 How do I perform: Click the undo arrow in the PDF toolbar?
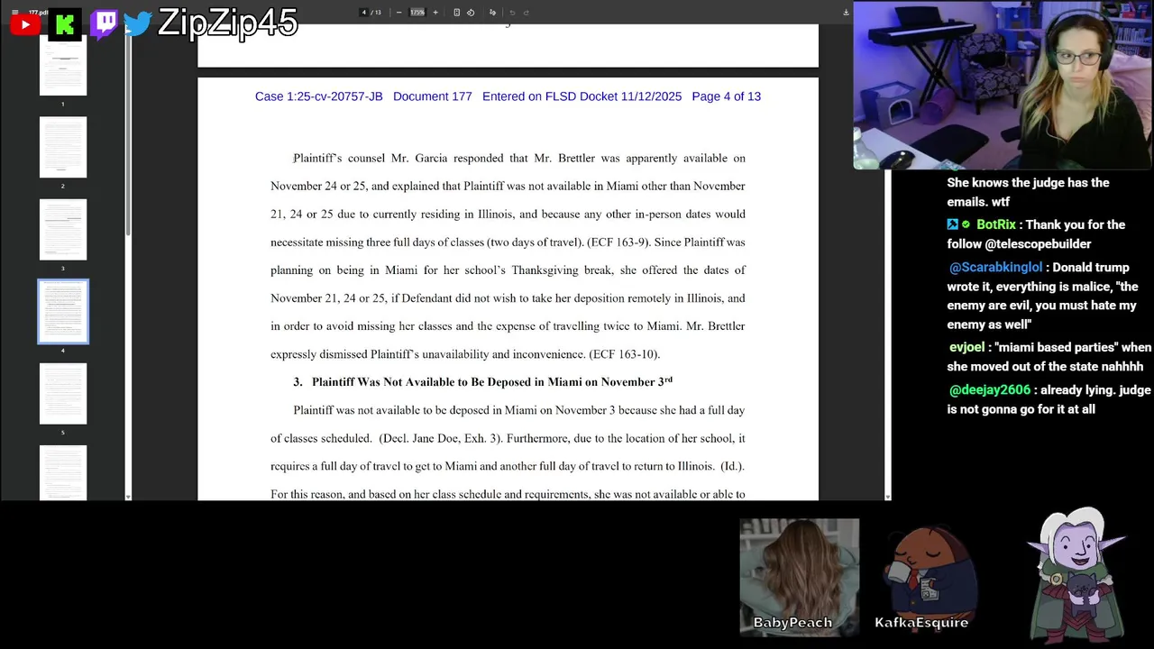(512, 13)
